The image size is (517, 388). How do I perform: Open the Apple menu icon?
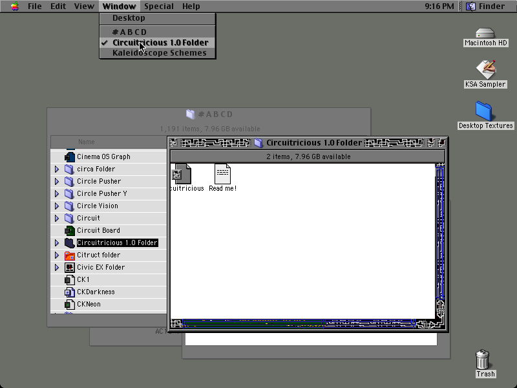[x=14, y=6]
